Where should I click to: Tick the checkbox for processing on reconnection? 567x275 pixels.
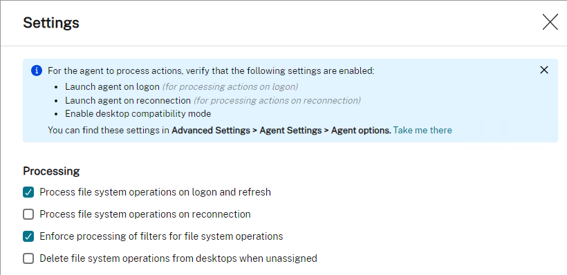coord(28,214)
